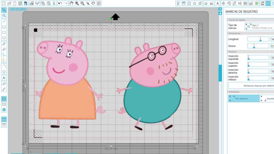Click the Inserción izquierda value field
Viewport: 274px width, 154px height.
pyautogui.click(x=272, y=57)
